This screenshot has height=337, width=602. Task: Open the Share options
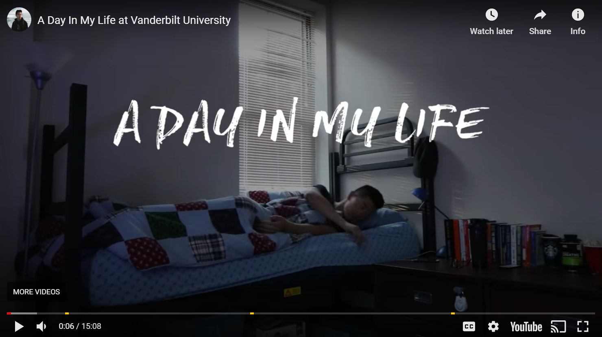[x=540, y=22]
